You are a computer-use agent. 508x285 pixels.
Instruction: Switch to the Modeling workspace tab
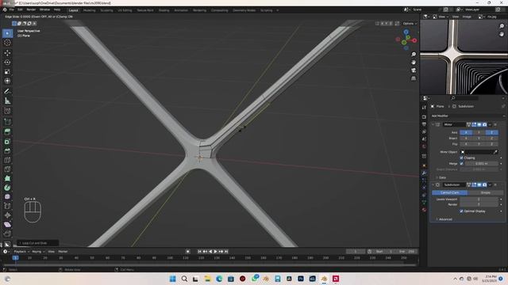click(x=90, y=10)
